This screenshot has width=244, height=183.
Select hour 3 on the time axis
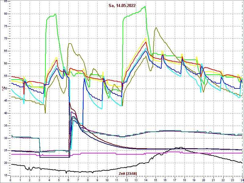click(40, 180)
